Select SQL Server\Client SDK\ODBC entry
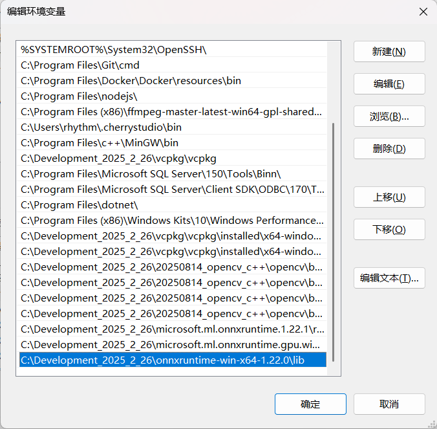The image size is (437, 429). pyautogui.click(x=173, y=190)
